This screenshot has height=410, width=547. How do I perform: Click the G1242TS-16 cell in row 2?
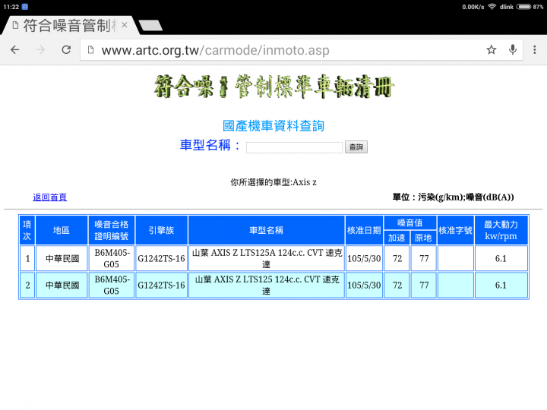pyautogui.click(x=161, y=285)
